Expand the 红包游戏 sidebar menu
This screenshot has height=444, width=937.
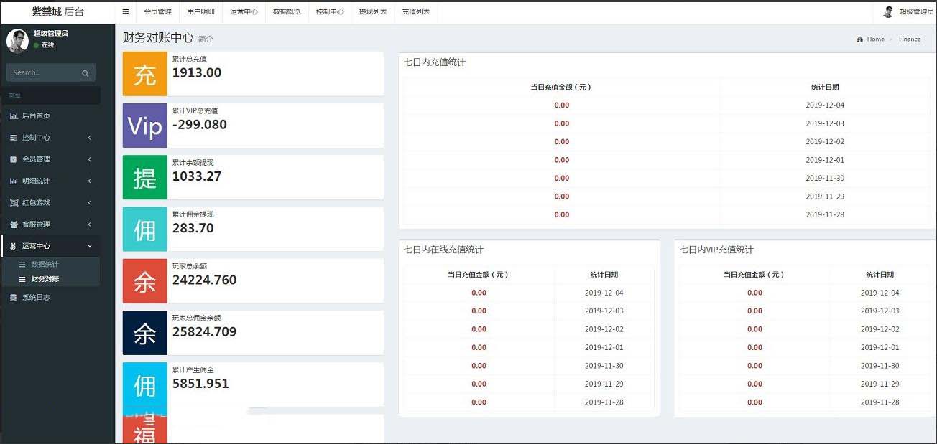pyautogui.click(x=50, y=203)
